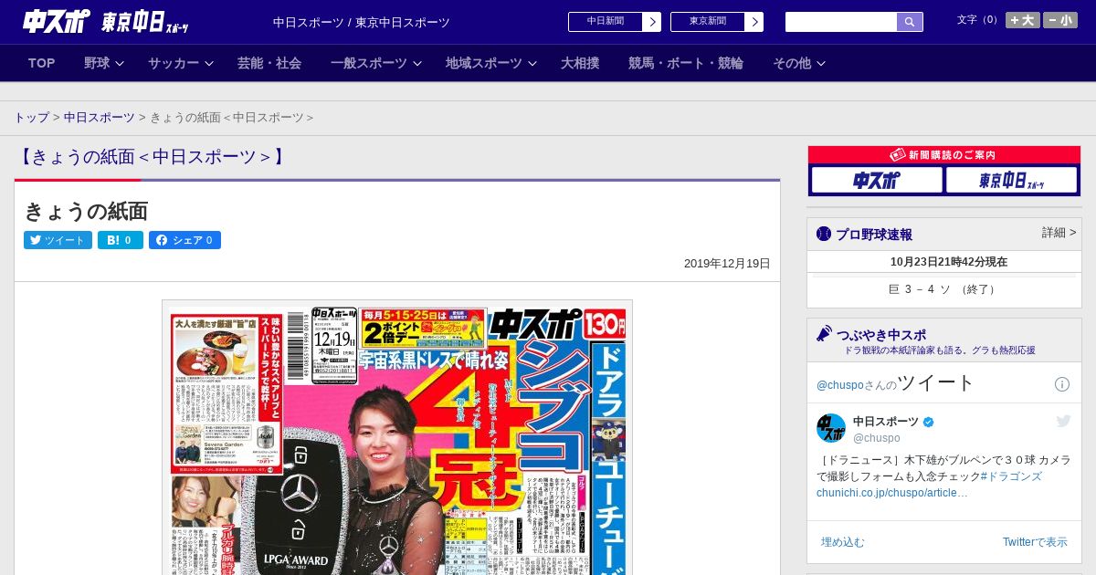Expand 野球 dropdown chevron
This screenshot has width=1096, height=575.
pos(119,63)
